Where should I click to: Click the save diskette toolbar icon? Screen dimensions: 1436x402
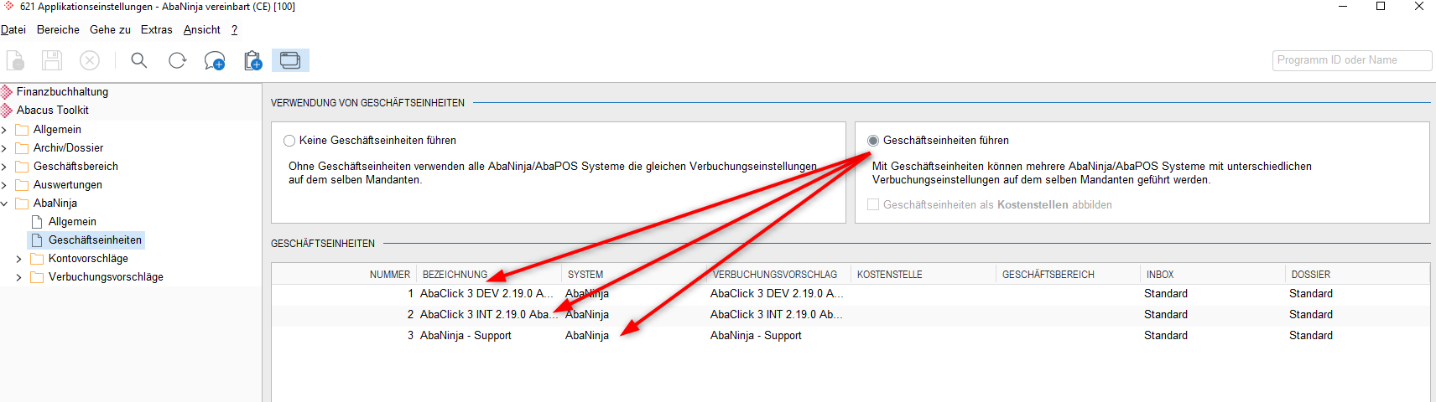coord(52,60)
